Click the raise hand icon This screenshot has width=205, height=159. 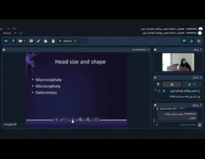[53, 41]
